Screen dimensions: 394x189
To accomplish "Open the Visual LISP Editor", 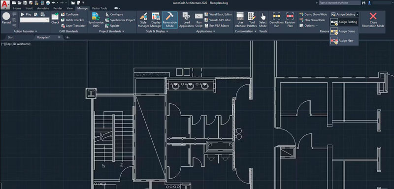I will 218,20.
